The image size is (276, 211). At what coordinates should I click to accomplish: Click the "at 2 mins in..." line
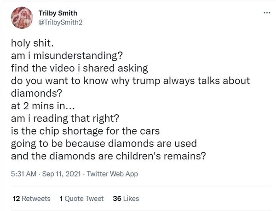(43, 106)
